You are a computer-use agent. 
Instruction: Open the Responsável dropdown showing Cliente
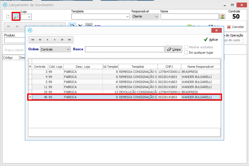tap(145, 16)
